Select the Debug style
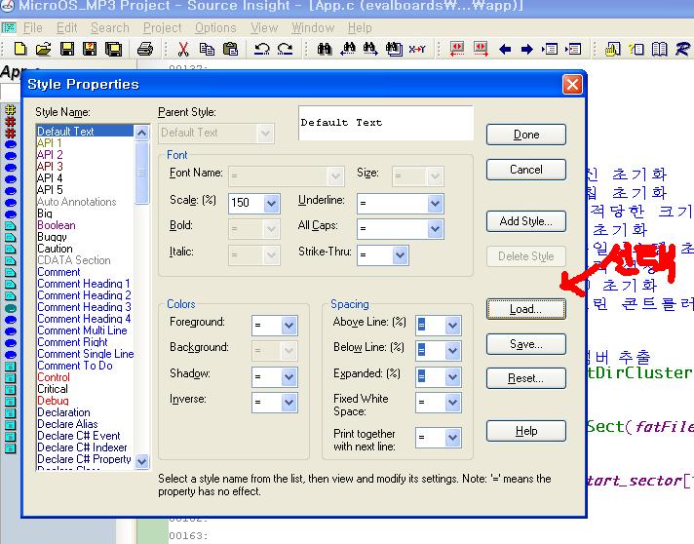The width and height of the screenshot is (694, 544). pyautogui.click(x=85, y=401)
